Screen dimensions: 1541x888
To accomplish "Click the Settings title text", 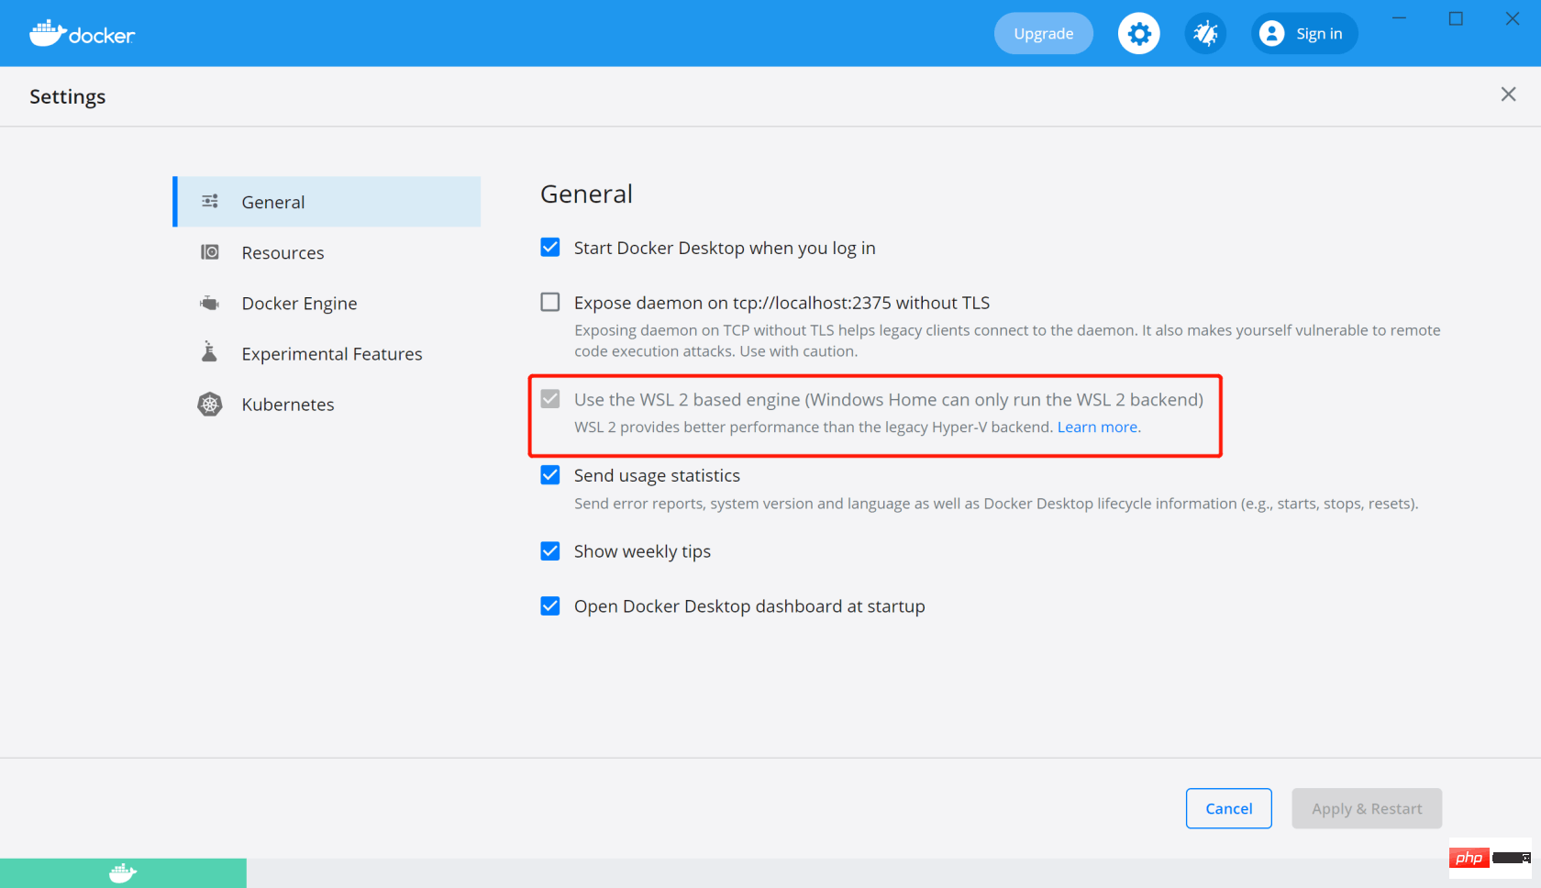I will [67, 96].
